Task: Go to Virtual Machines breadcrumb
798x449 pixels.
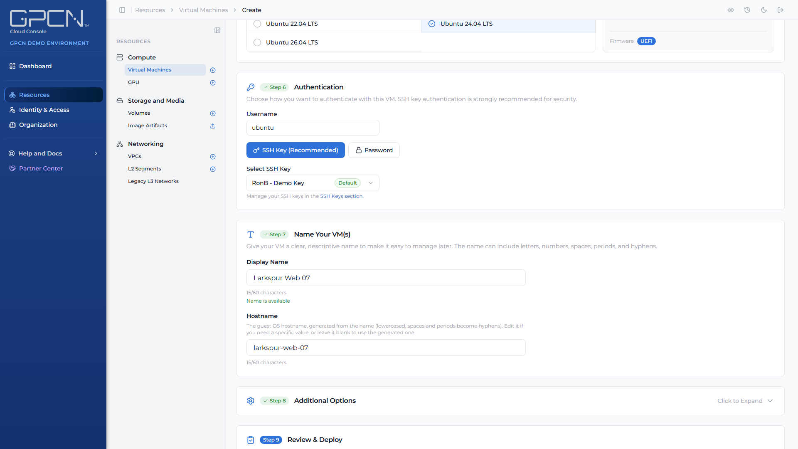Action: pos(203,10)
